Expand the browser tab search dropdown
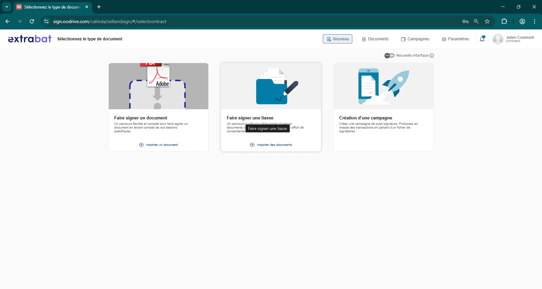The image size is (542, 289). tap(7, 7)
